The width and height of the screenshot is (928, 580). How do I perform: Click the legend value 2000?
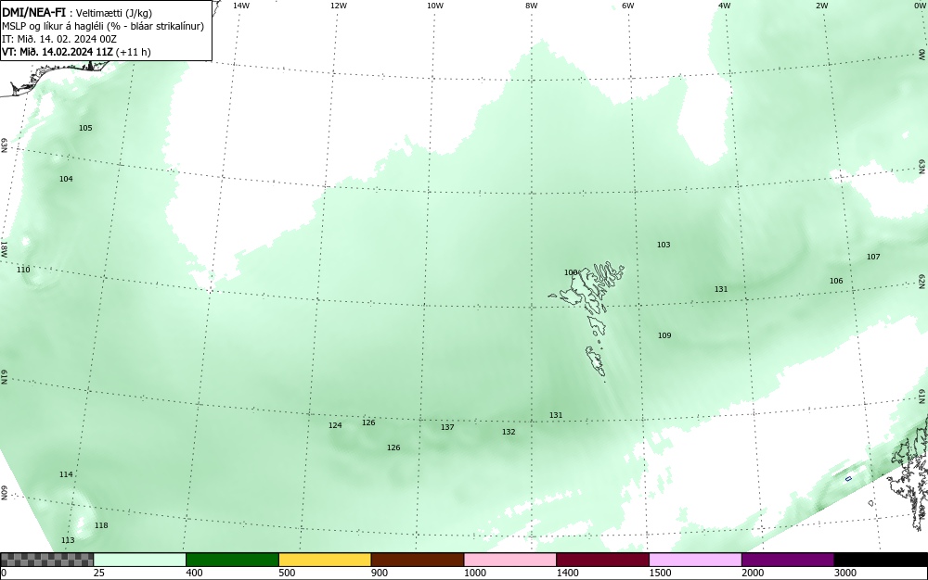pyautogui.click(x=753, y=573)
